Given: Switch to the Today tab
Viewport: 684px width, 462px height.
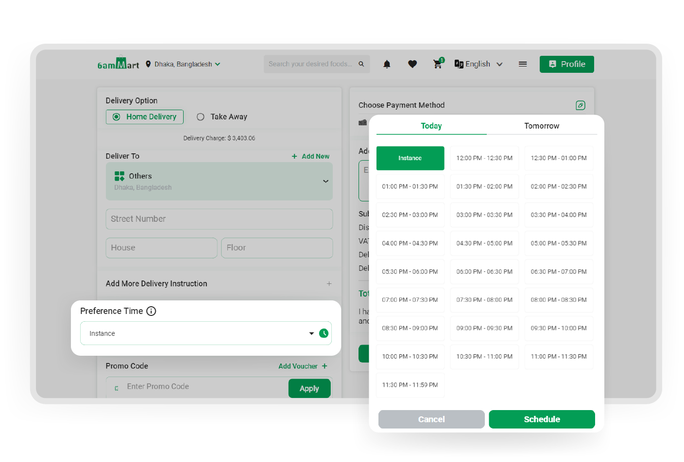Looking at the screenshot, I should coord(431,126).
